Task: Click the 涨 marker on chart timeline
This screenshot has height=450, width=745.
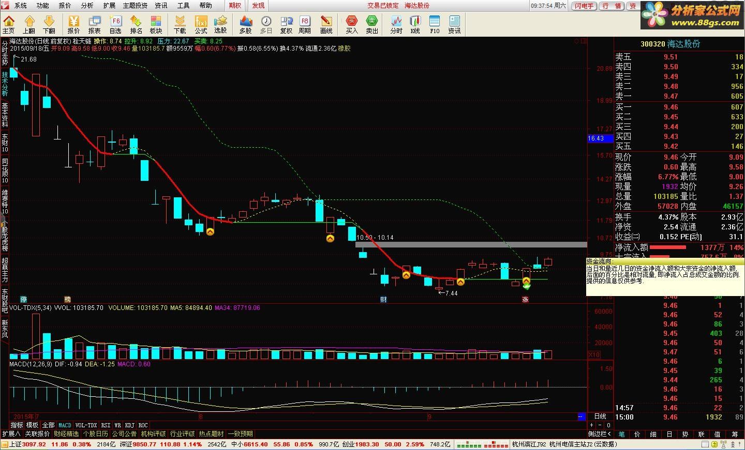Action: coord(525,300)
